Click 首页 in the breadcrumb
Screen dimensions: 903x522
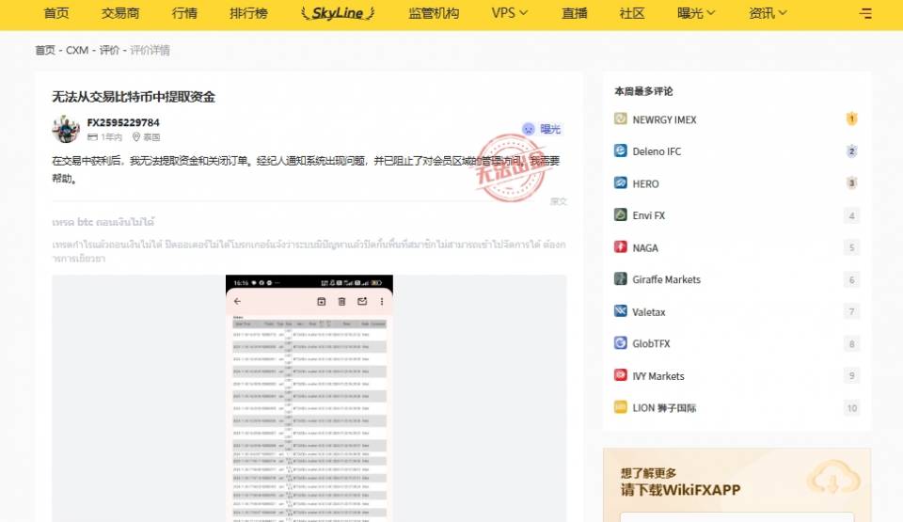click(x=45, y=50)
